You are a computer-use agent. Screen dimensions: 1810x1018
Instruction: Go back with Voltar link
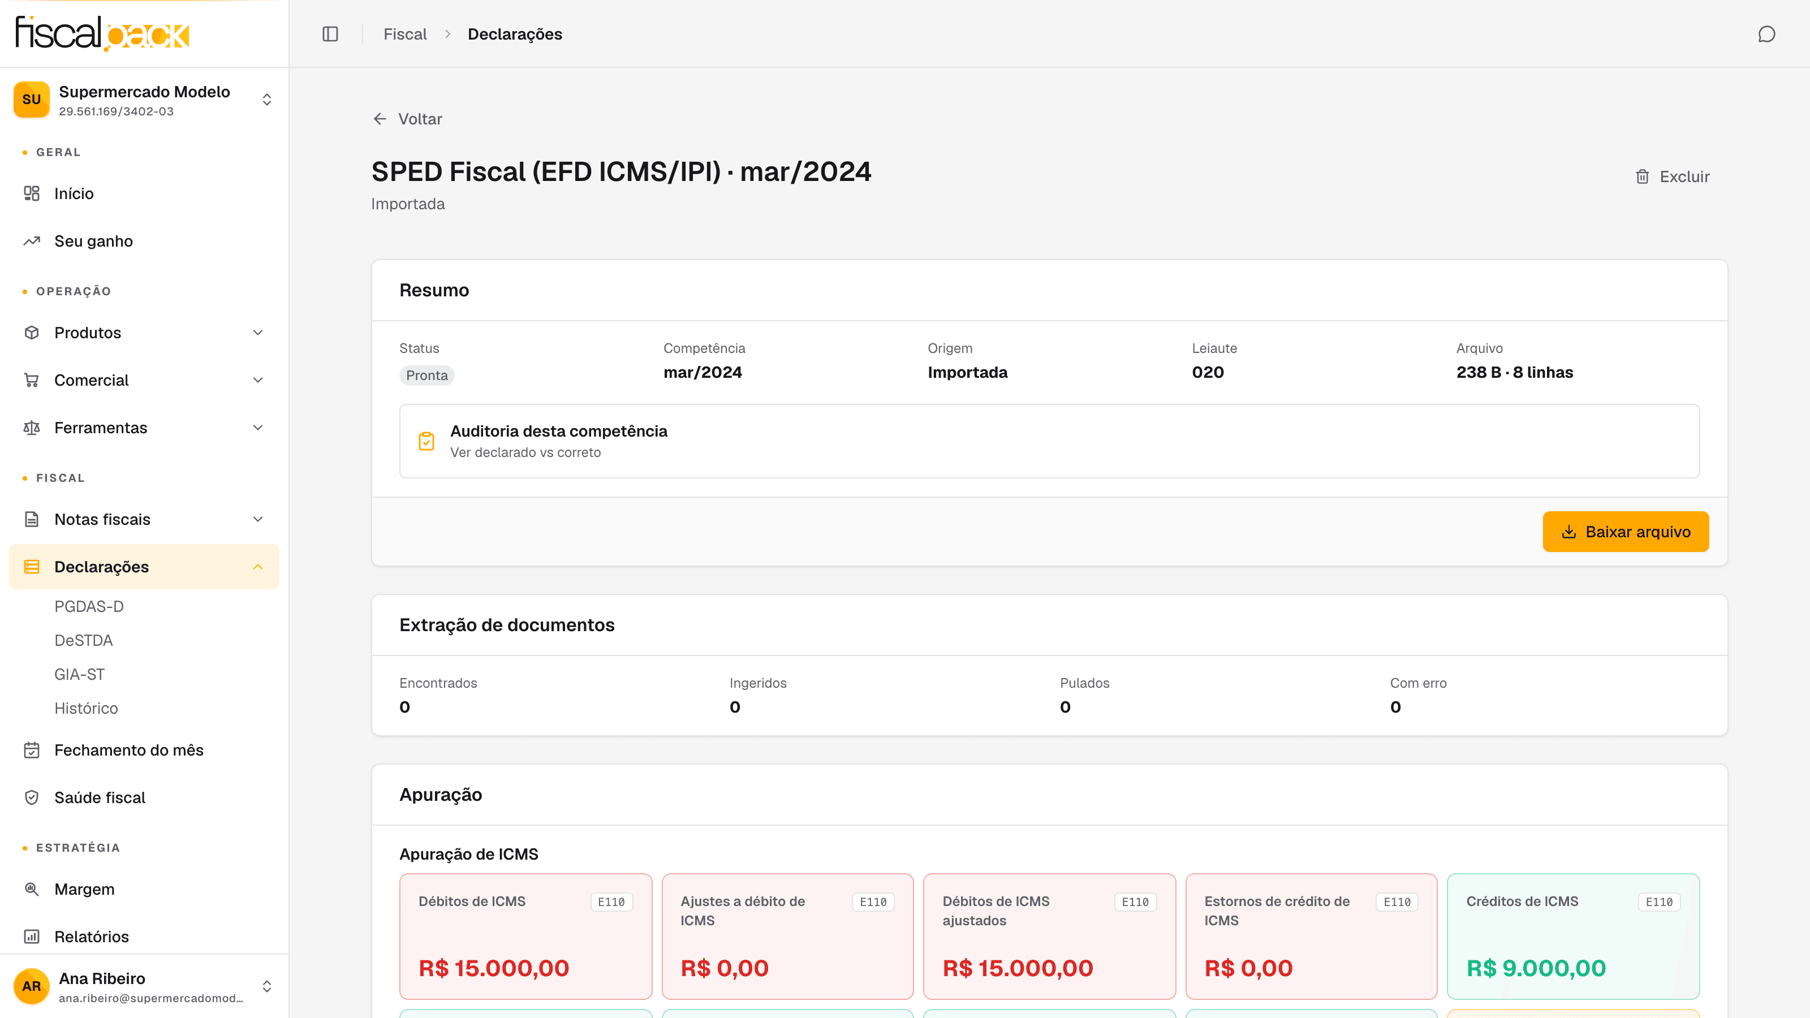click(x=407, y=119)
